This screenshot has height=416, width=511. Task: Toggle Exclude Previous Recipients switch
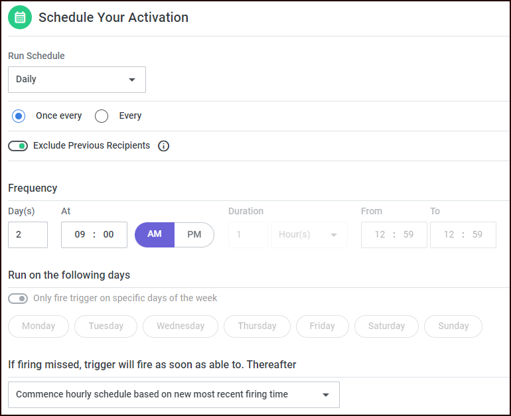[x=18, y=146]
